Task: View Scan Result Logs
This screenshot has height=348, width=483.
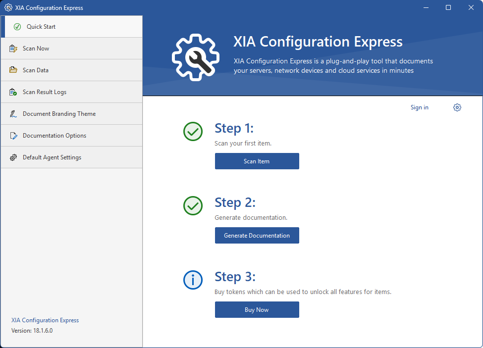Action: 72,92
